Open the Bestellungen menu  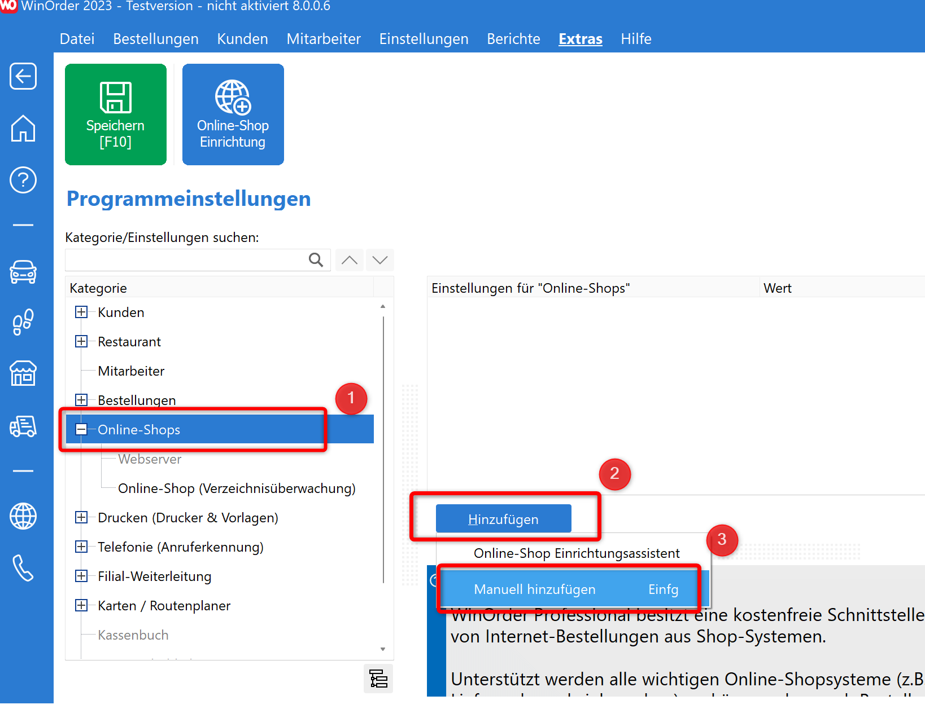[x=156, y=39]
